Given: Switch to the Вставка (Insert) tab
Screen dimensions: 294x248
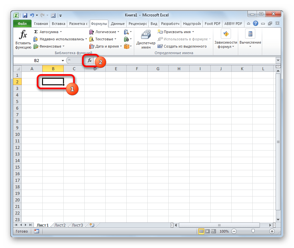Looking at the screenshot, I should tap(58, 24).
